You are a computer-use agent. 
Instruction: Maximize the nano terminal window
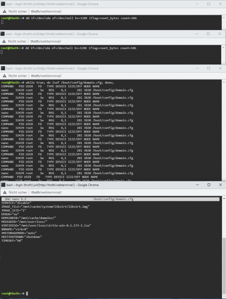click(x=209, y=185)
